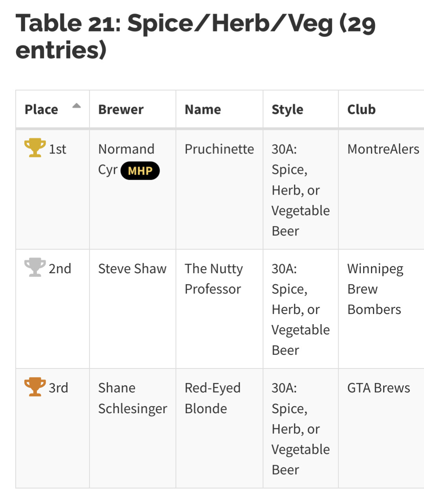Image resolution: width=424 pixels, height=489 pixels.
Task: Sort table by Club column header
Action: tap(361, 109)
